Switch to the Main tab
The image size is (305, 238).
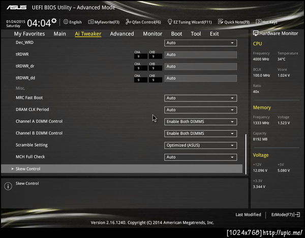59,34
